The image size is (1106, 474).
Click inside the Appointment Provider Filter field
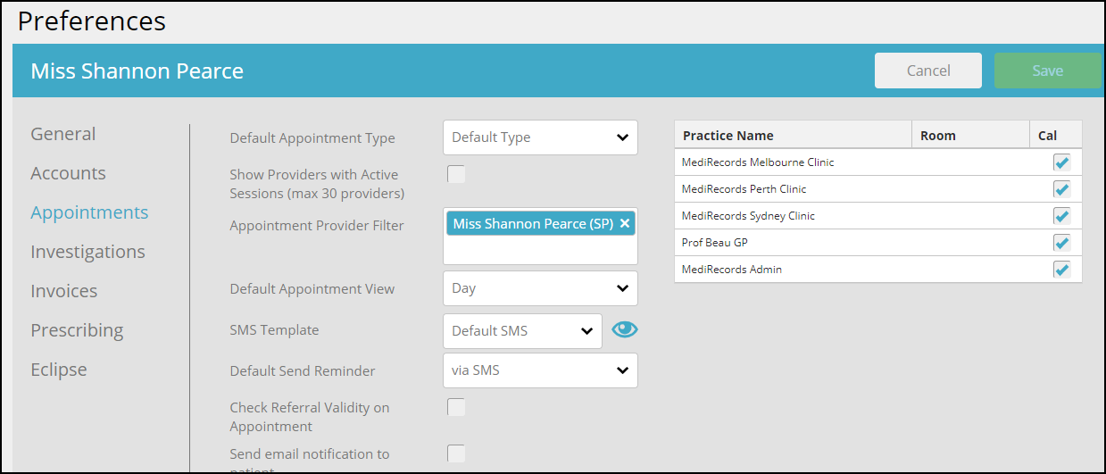point(540,250)
